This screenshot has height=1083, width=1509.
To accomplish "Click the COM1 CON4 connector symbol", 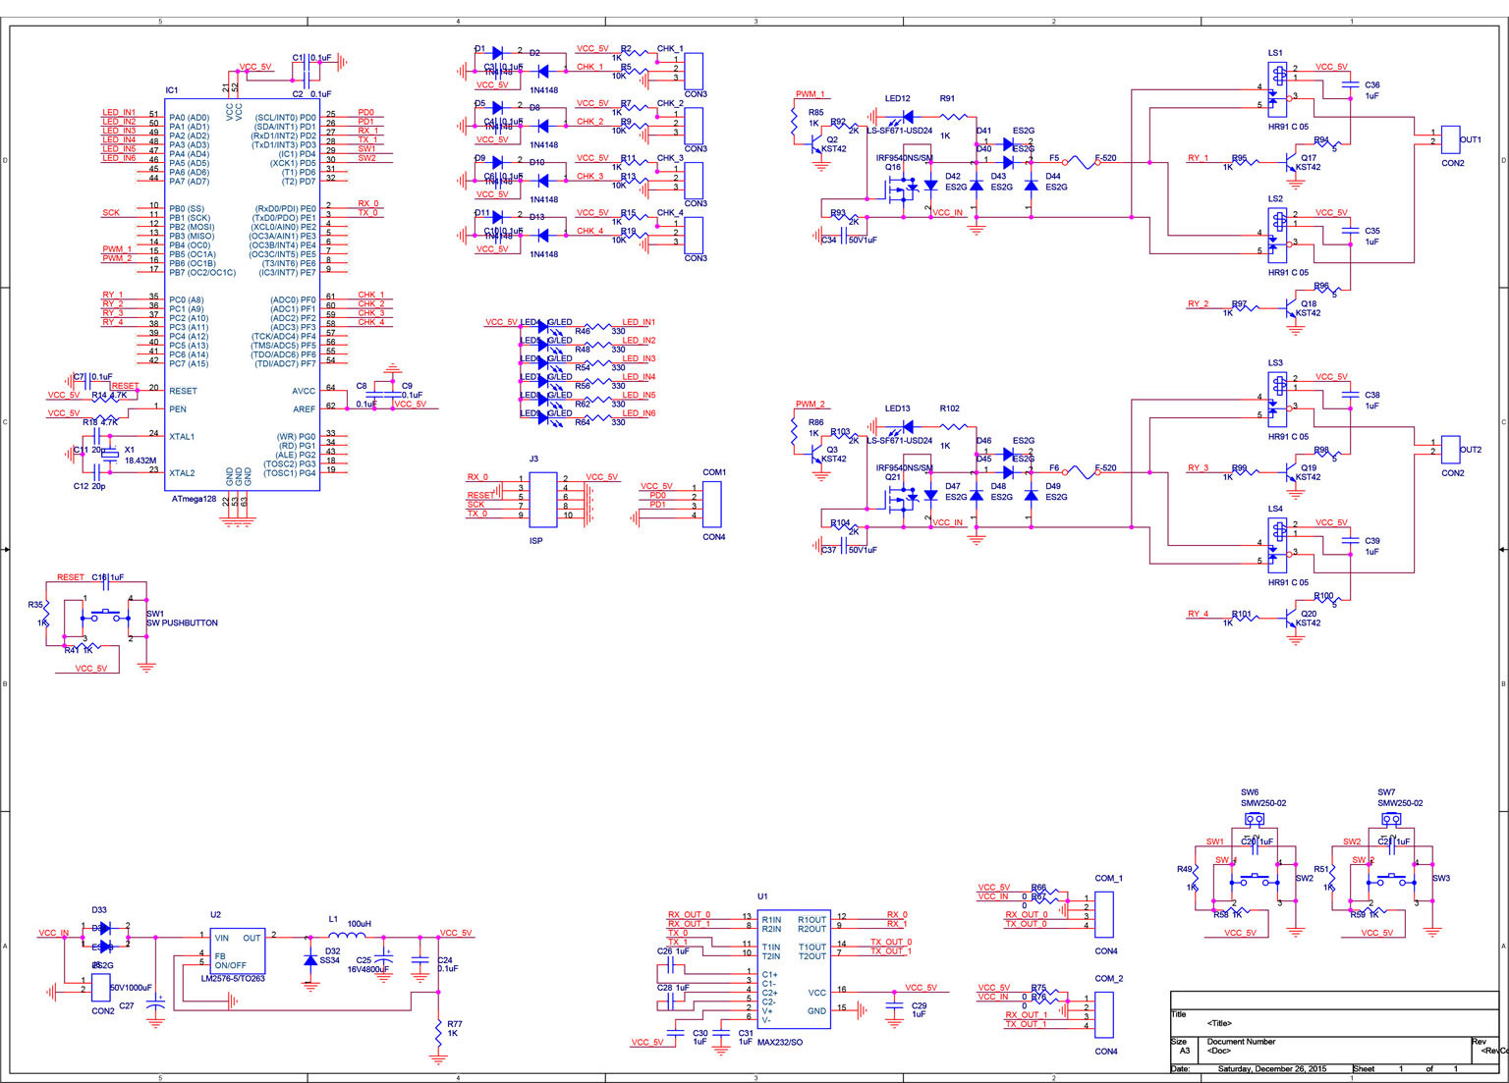I will [714, 505].
